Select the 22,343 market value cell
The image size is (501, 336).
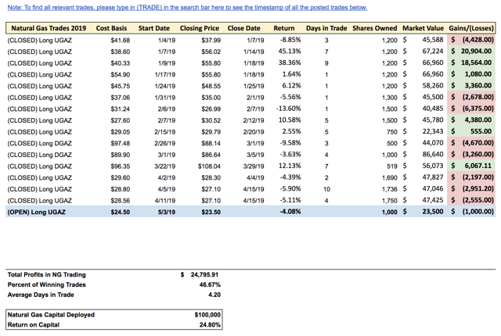tap(433, 131)
